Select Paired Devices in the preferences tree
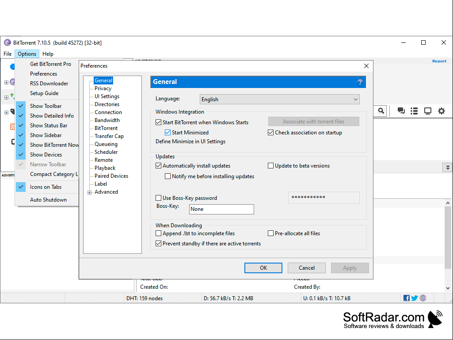 pos(111,176)
